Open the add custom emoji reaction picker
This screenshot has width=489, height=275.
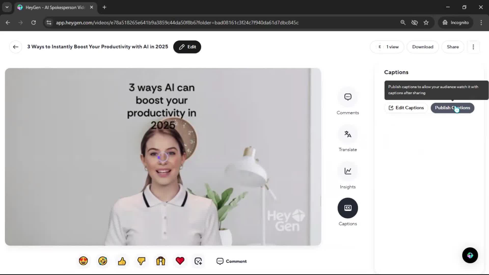[198, 261]
